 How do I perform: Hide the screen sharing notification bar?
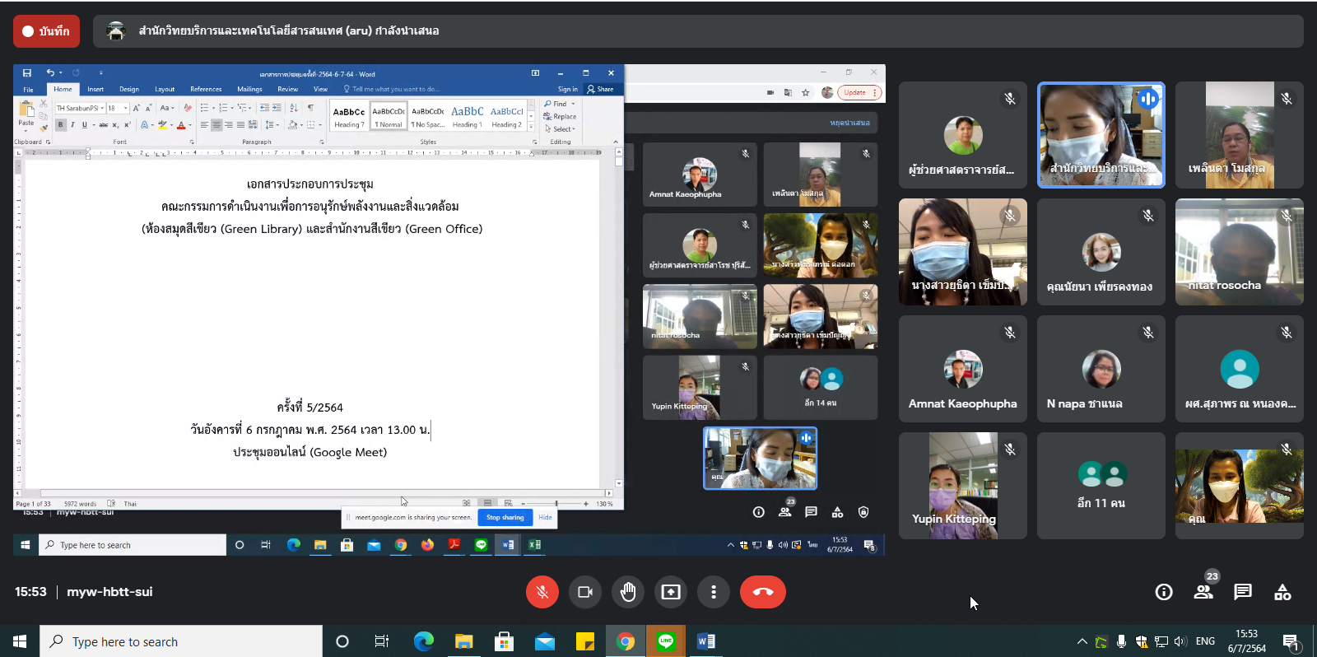(x=545, y=518)
